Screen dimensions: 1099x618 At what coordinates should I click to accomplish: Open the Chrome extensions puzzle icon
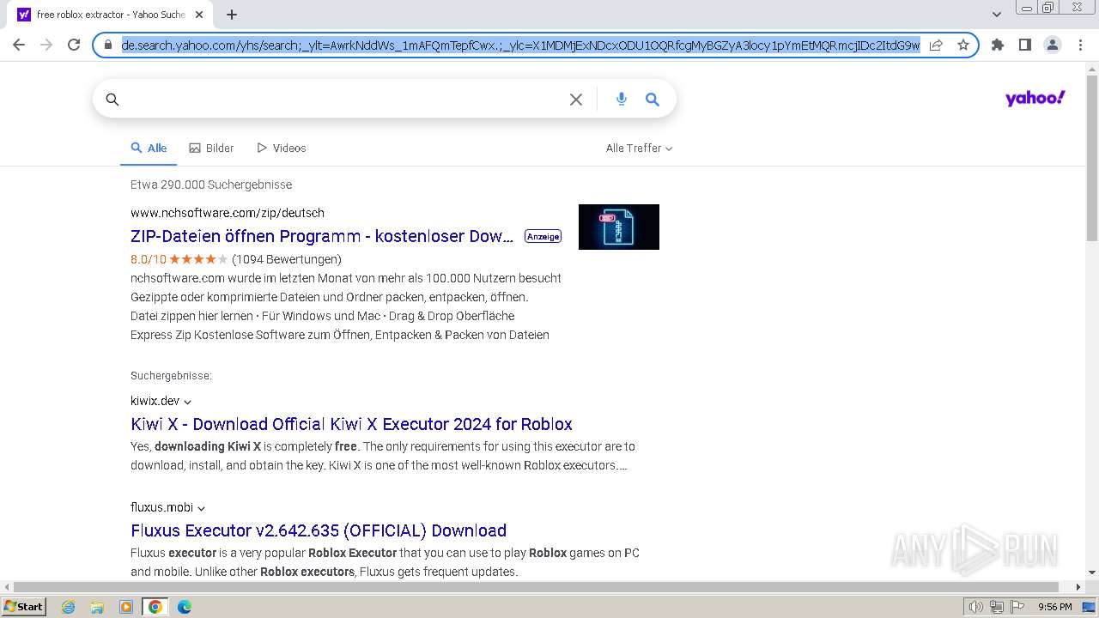998,45
